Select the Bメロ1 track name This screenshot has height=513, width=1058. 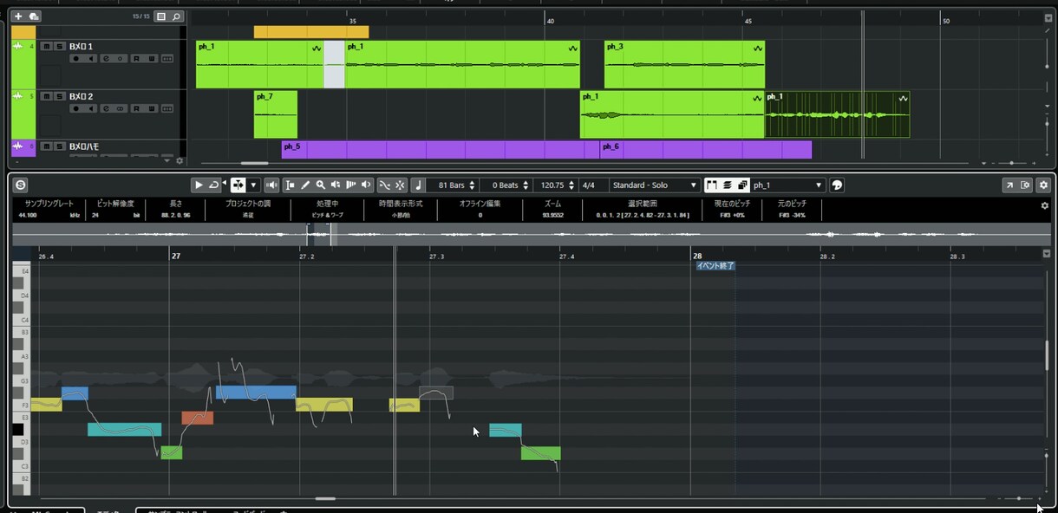81,46
